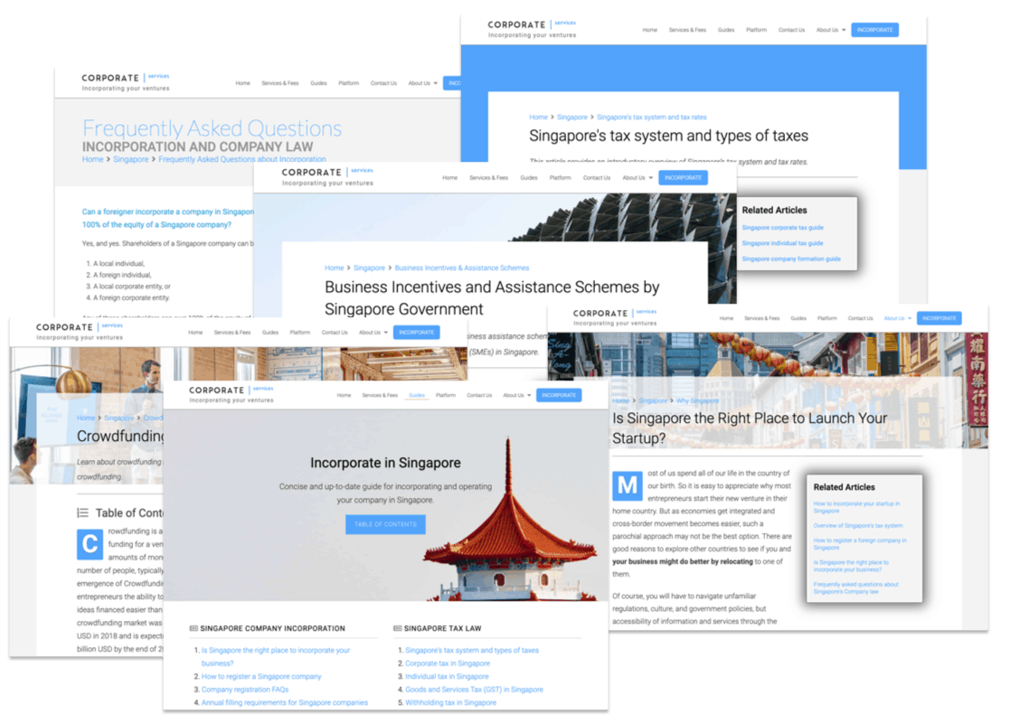This screenshot has width=1011, height=723.
Task: Click the Why Singapore breadcrumb on the Startup page
Action: coord(697,400)
